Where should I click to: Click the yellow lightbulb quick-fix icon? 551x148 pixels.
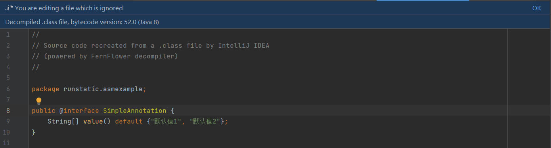39,101
